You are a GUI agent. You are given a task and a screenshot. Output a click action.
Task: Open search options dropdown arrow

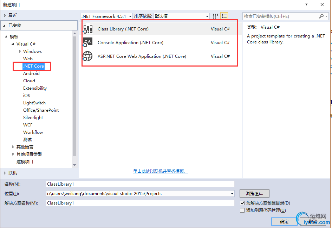point(326,16)
